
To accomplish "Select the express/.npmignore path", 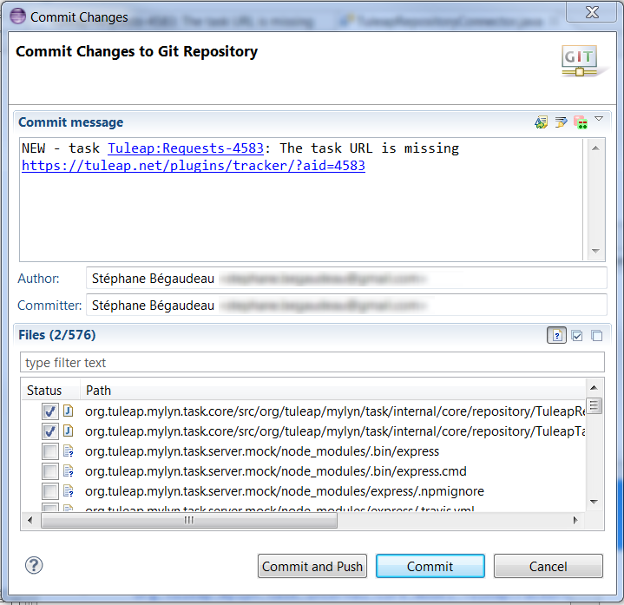I will click(x=285, y=491).
